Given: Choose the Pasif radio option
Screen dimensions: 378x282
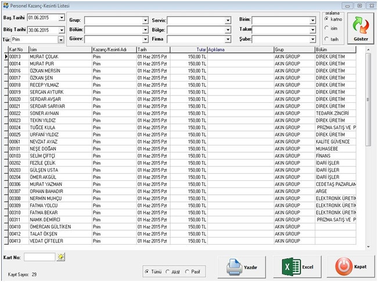Looking at the screenshot, I should tap(188, 272).
